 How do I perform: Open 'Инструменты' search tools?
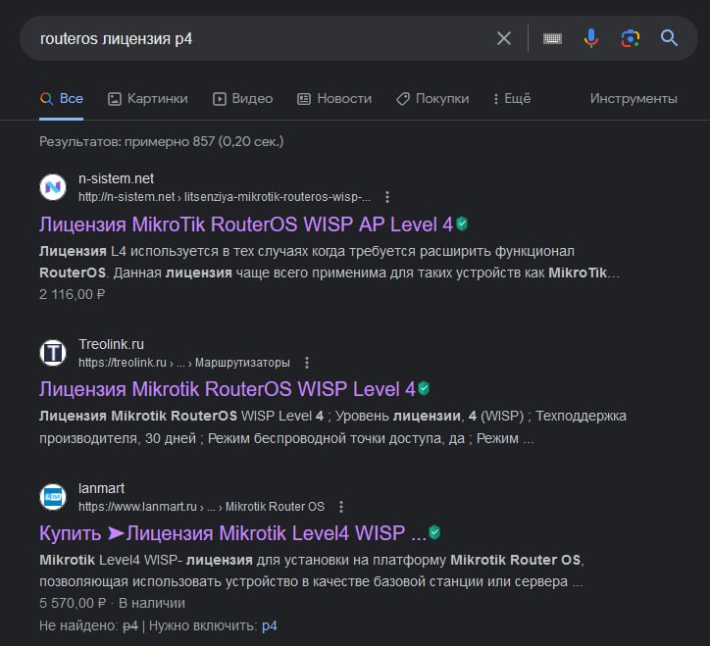634,99
